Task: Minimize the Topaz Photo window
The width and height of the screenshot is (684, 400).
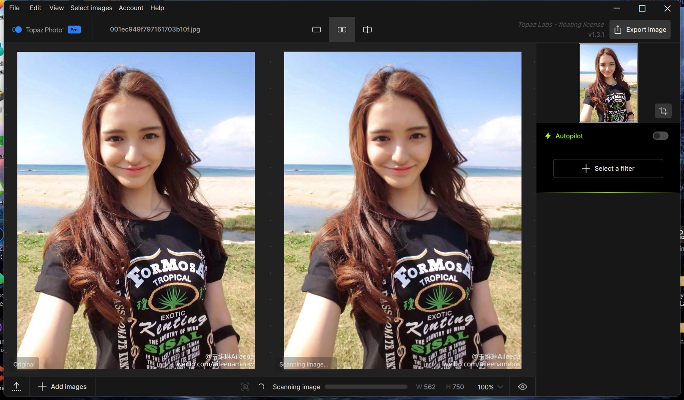Action: (x=617, y=8)
